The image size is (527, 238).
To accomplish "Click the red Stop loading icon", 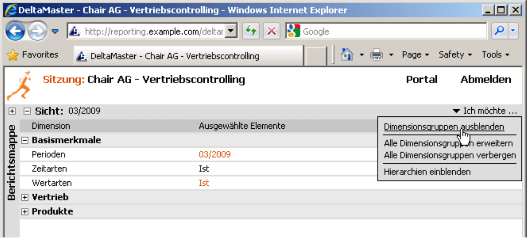I will tap(272, 32).
